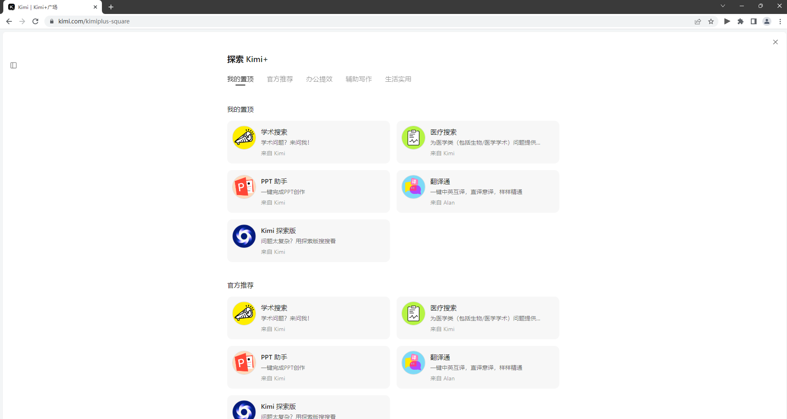The width and height of the screenshot is (787, 419).
Task: Switch to the 辅助写作 tab
Action: pos(359,79)
